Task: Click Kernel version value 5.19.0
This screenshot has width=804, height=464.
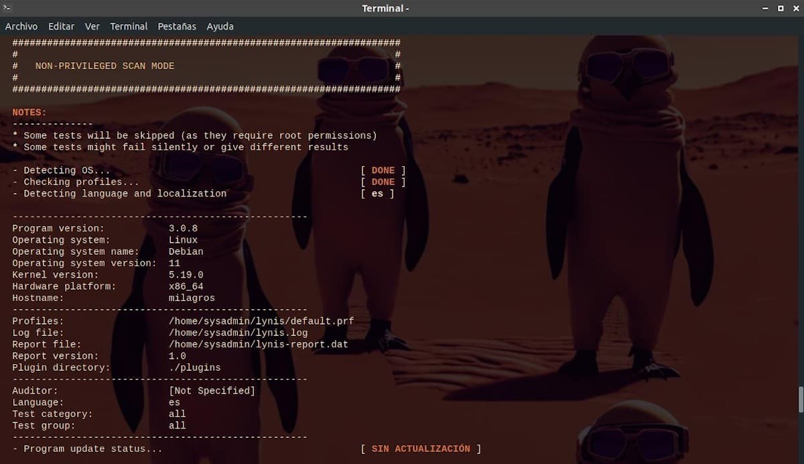Action: (x=186, y=274)
